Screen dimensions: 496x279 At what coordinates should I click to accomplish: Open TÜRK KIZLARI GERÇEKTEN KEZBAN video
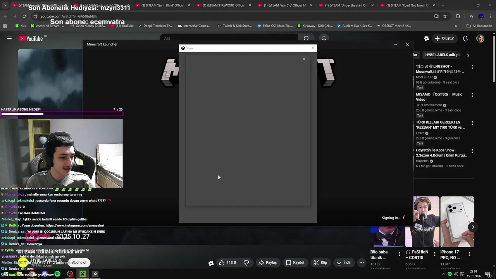click(x=441, y=125)
